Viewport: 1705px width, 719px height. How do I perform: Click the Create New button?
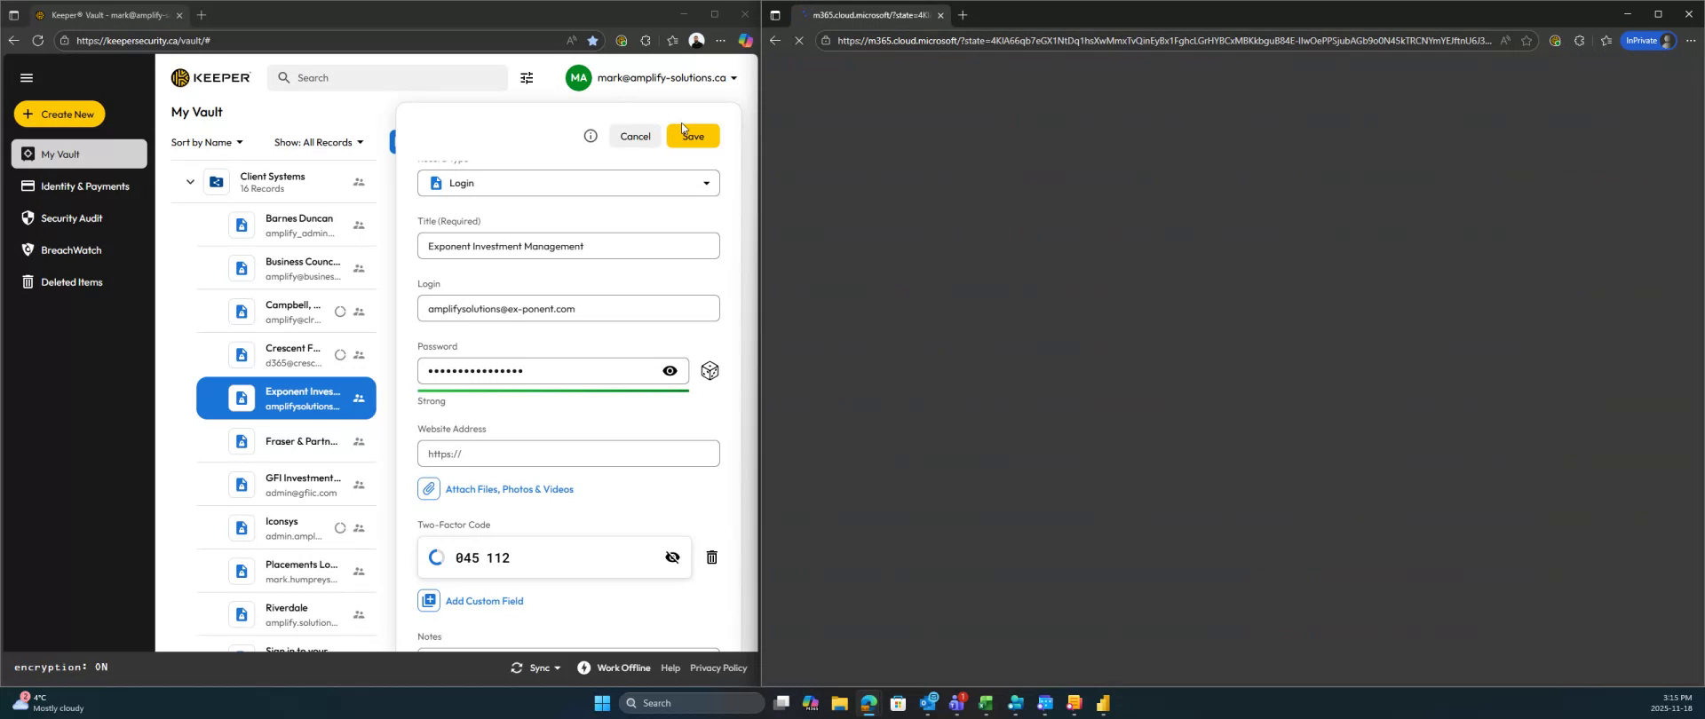point(59,114)
